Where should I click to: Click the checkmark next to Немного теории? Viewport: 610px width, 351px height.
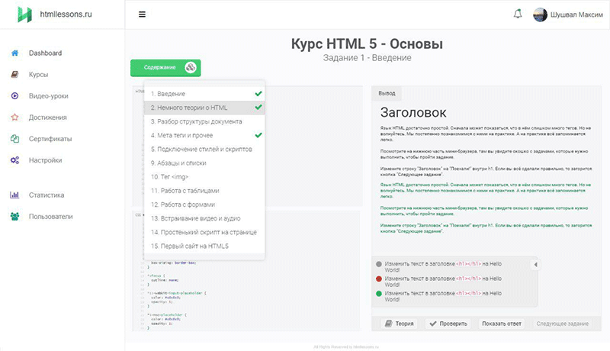pos(258,107)
